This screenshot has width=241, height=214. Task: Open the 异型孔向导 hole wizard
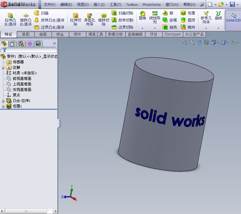[89, 20]
